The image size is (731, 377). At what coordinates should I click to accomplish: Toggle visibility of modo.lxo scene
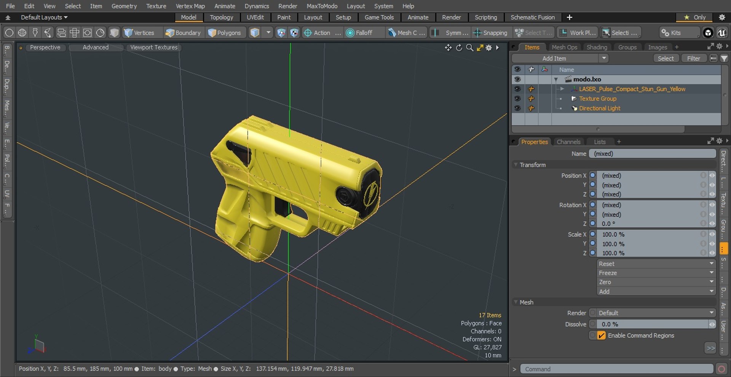[517, 79]
